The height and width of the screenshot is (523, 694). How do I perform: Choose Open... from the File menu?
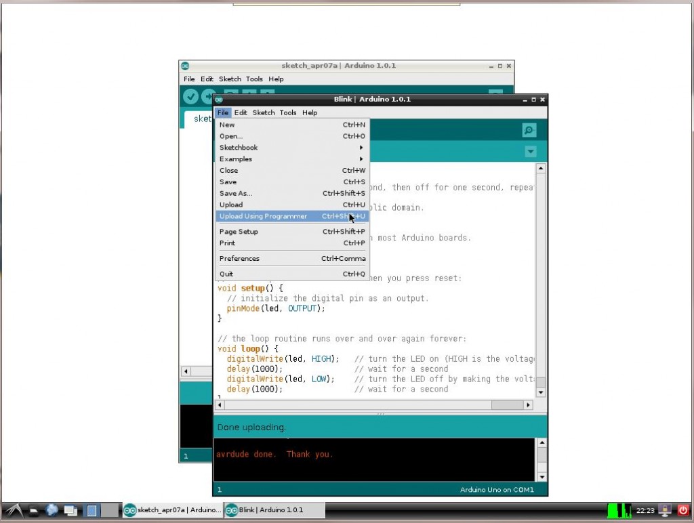coord(291,136)
